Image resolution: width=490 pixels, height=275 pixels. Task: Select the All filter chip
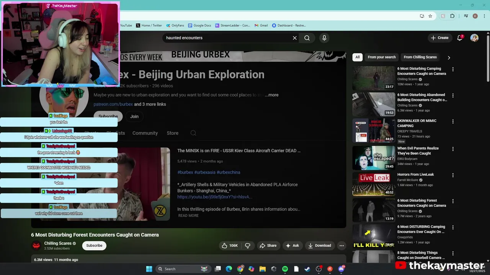click(357, 57)
